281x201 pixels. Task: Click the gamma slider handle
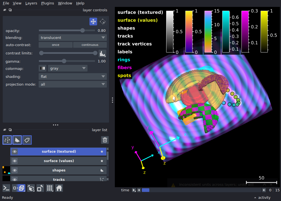coord(64,61)
